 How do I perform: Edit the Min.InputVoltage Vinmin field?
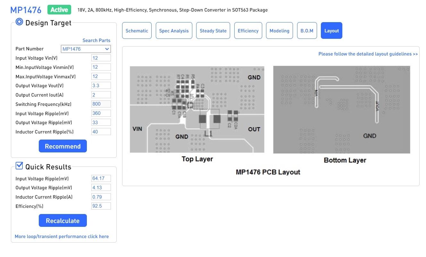(x=101, y=67)
